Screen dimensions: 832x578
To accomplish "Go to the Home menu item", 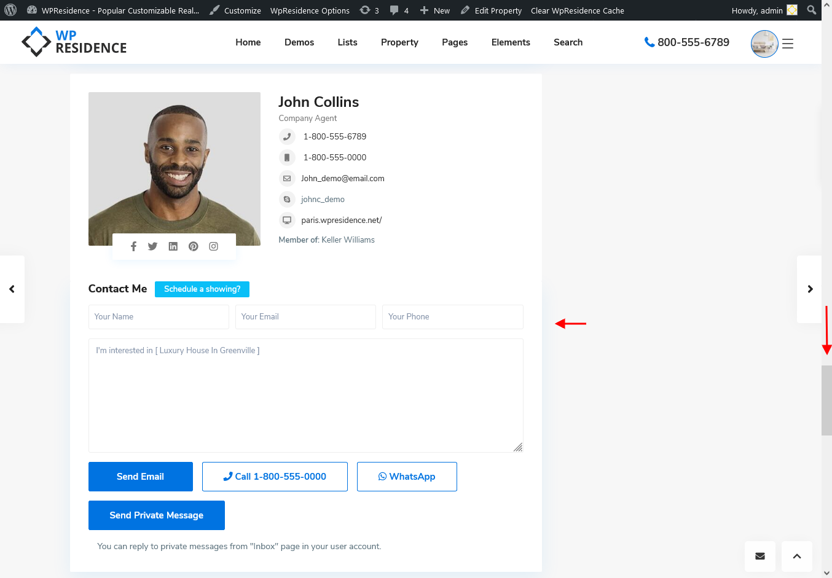I will tap(248, 42).
